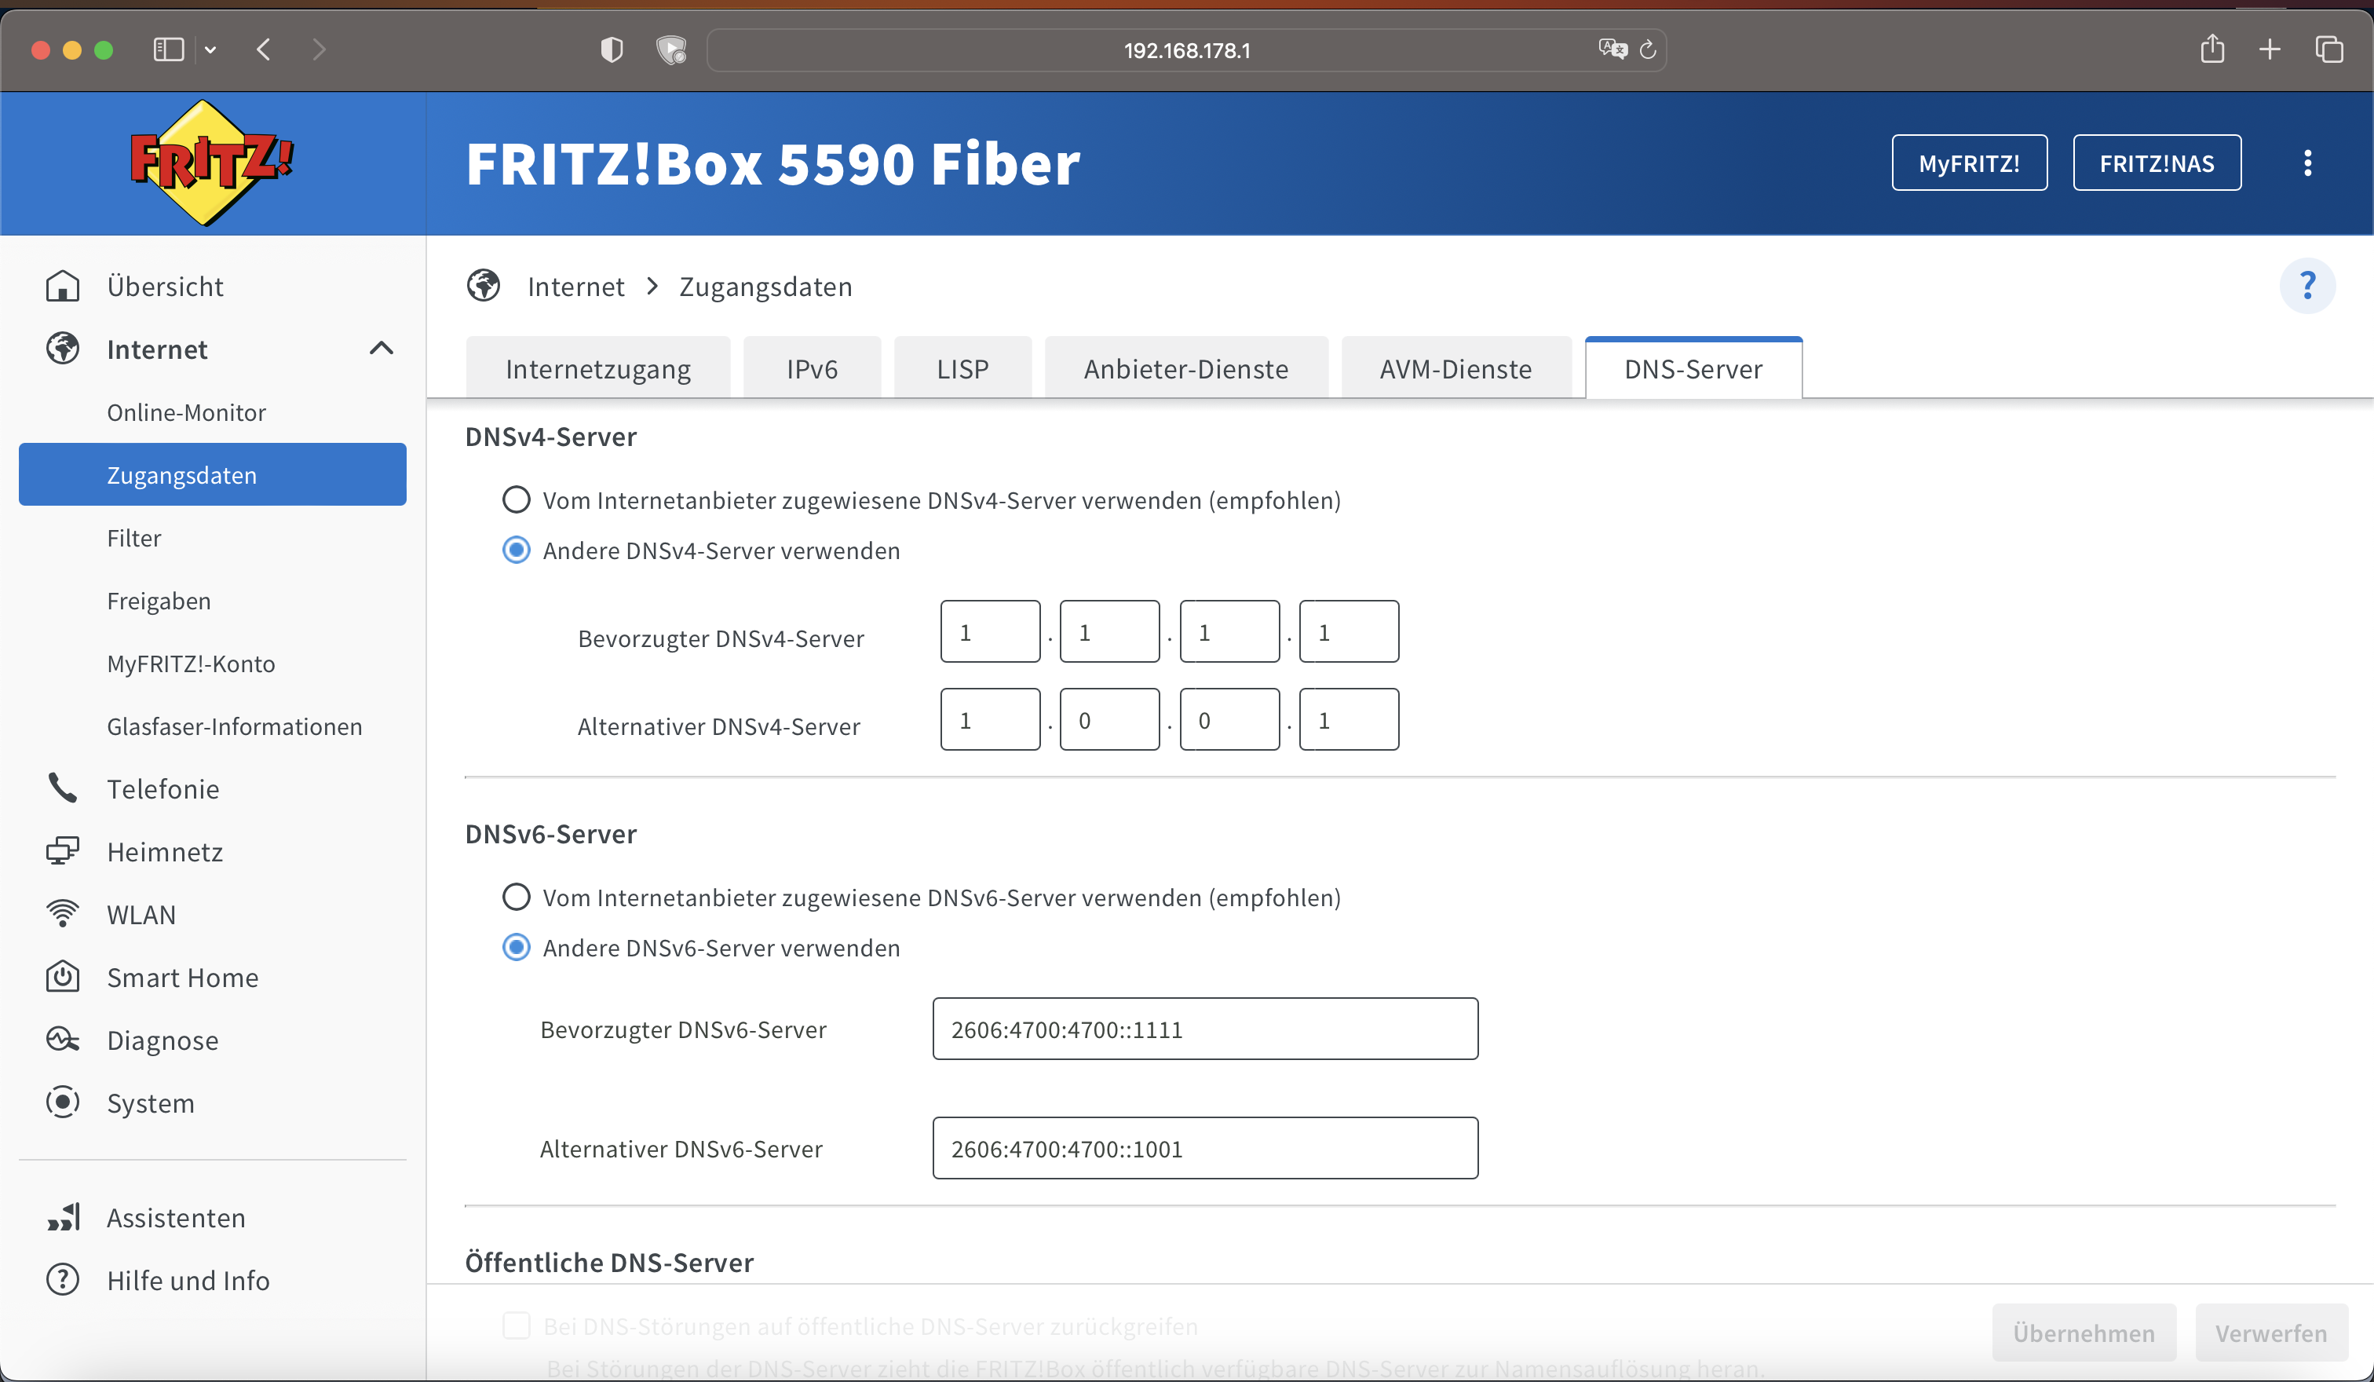2374x1382 pixels.
Task: Click the Safari share icon
Action: [2212, 49]
